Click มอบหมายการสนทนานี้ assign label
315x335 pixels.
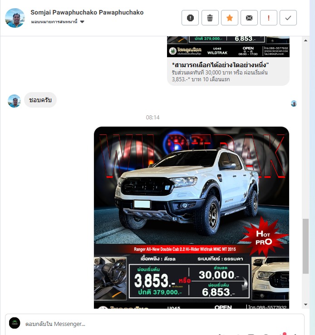54,22
